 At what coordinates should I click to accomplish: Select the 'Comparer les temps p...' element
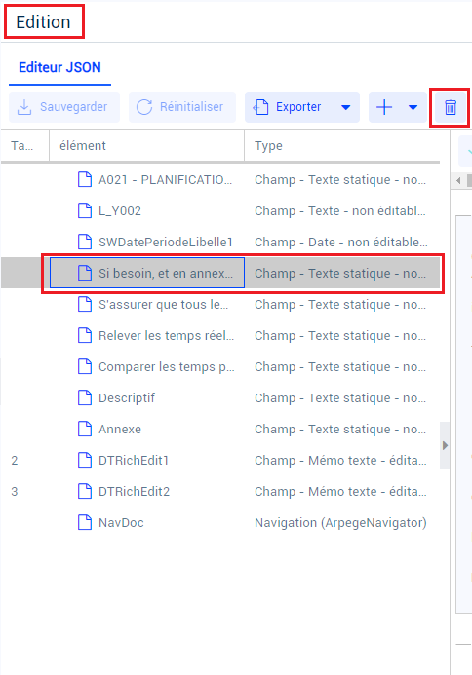(167, 367)
